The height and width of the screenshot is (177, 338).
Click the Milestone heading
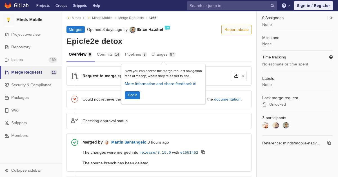(271, 38)
